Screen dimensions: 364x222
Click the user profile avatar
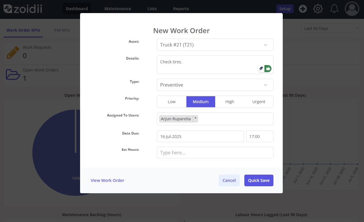[x=352, y=9]
